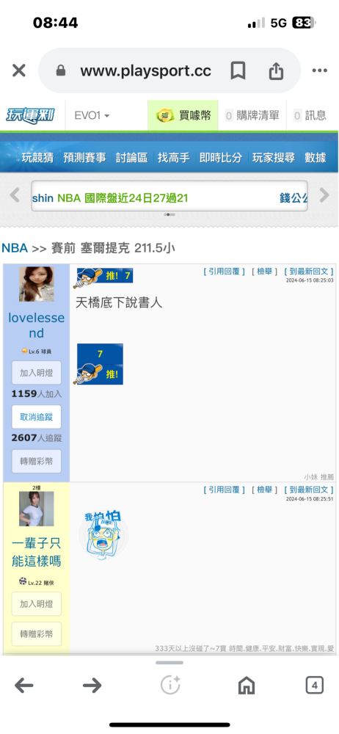Go back with the browser back arrow

point(24,686)
